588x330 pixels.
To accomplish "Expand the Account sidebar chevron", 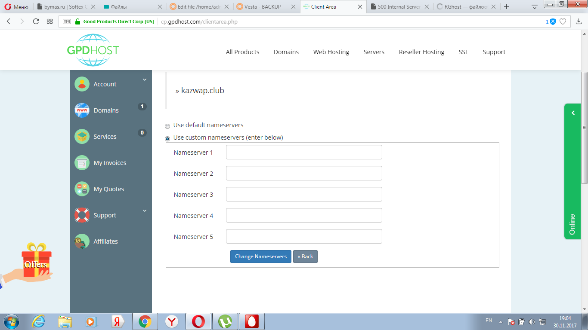I will (145, 80).
